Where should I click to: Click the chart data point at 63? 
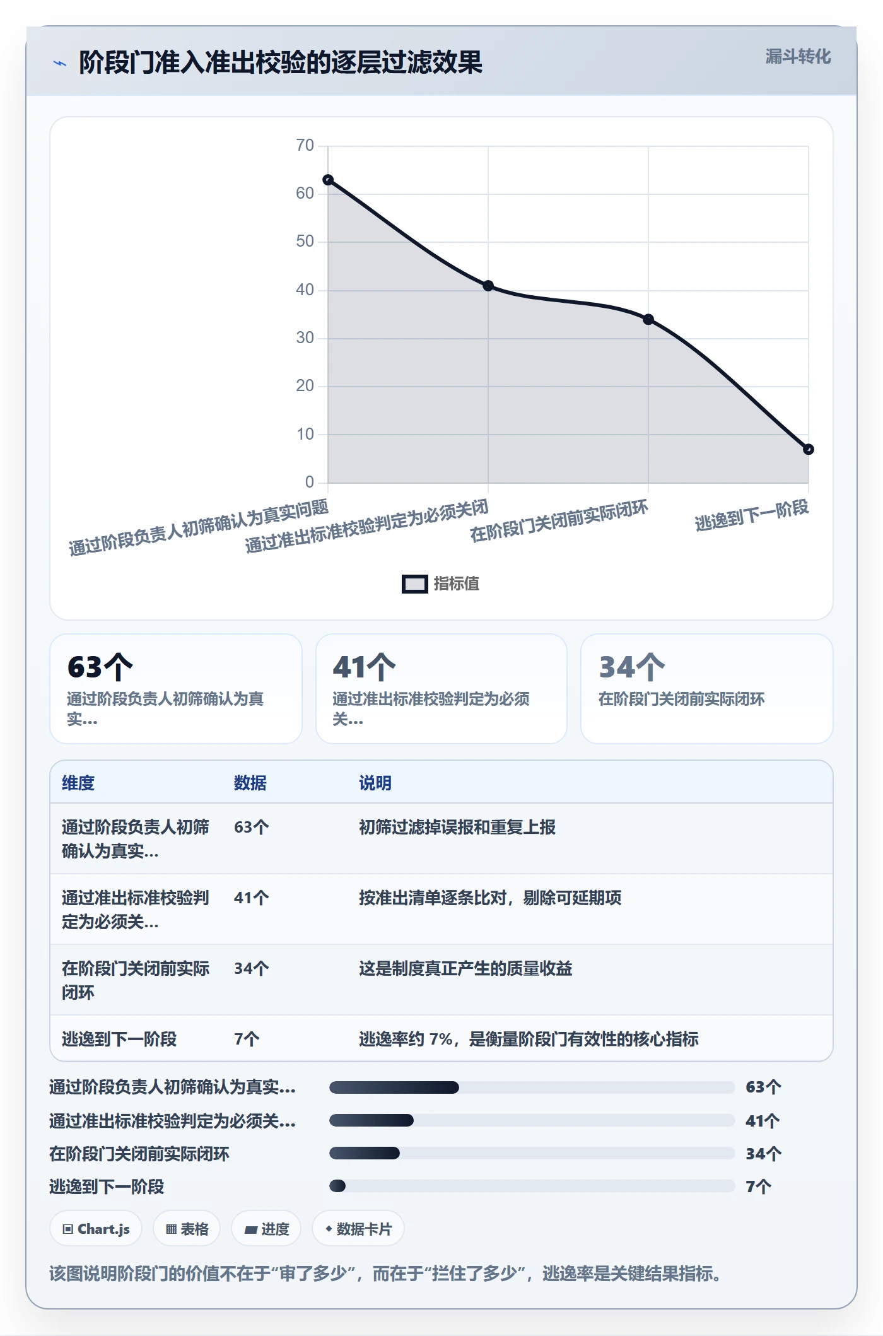328,180
